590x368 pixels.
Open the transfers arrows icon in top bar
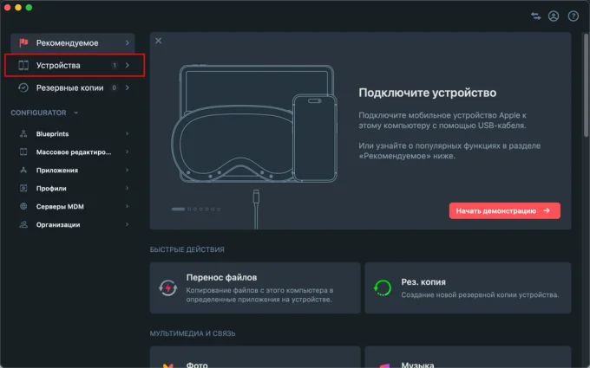coord(536,16)
